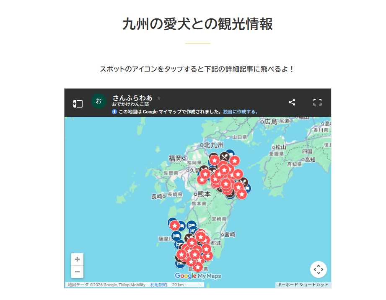This screenshot has width=386, height=300.
Task: Toggle the 20 km map scale units
Action: 187,285
